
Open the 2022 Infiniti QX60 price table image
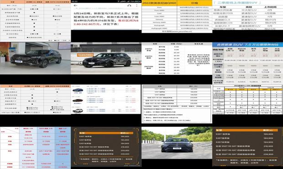click(177, 16)
